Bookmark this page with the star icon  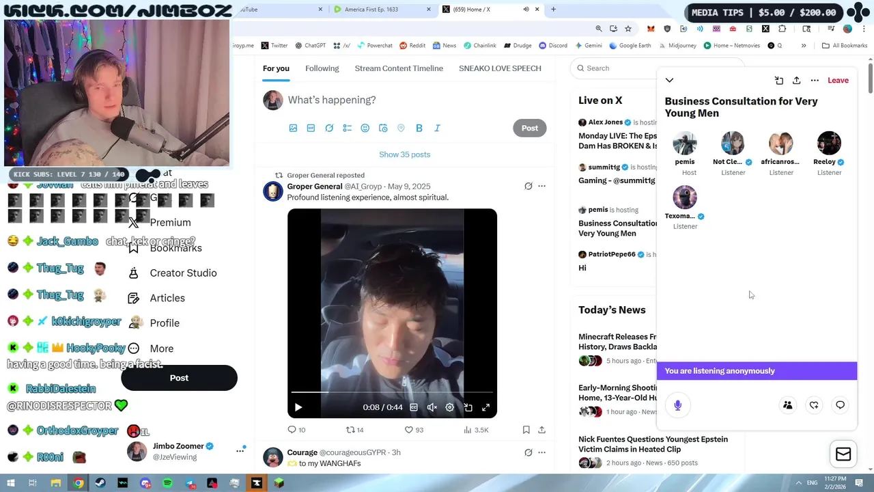coord(628,29)
